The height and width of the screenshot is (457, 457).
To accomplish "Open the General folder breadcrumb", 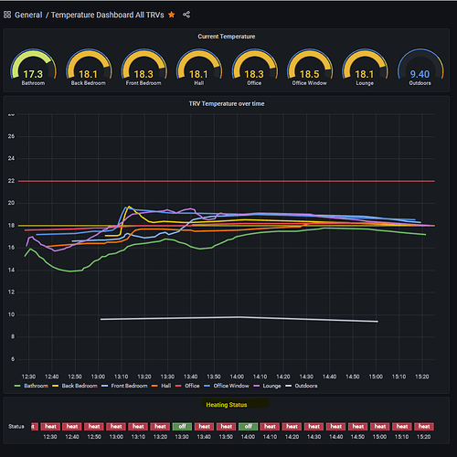I will pyautogui.click(x=28, y=15).
